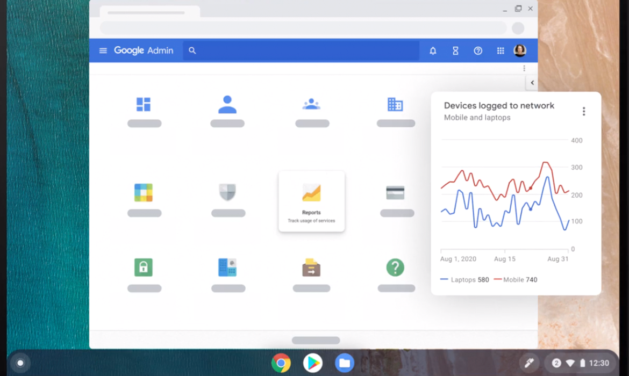
Task: Open the Groups people tile
Action: [x=311, y=104]
